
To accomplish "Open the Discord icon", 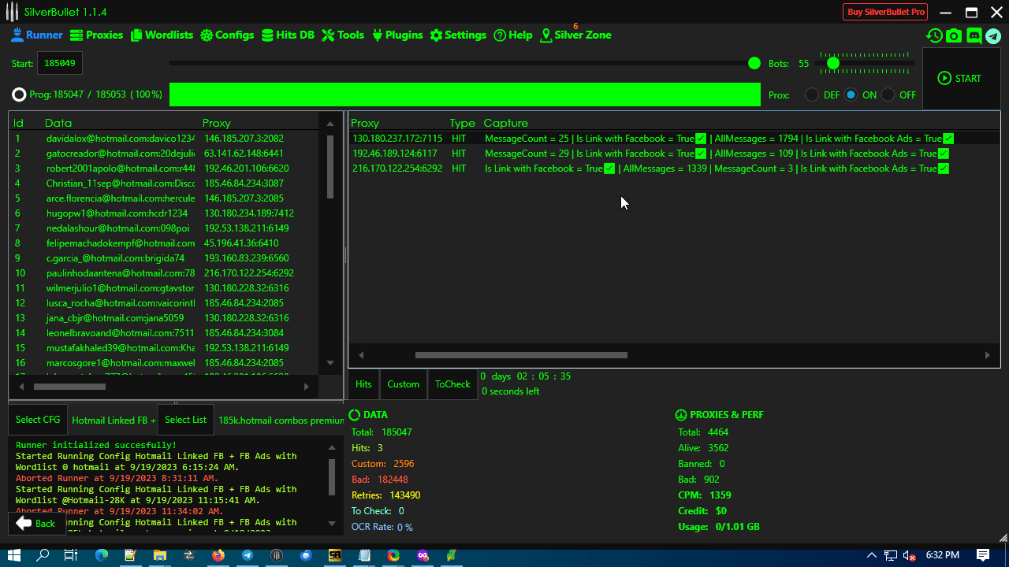I will 973,35.
